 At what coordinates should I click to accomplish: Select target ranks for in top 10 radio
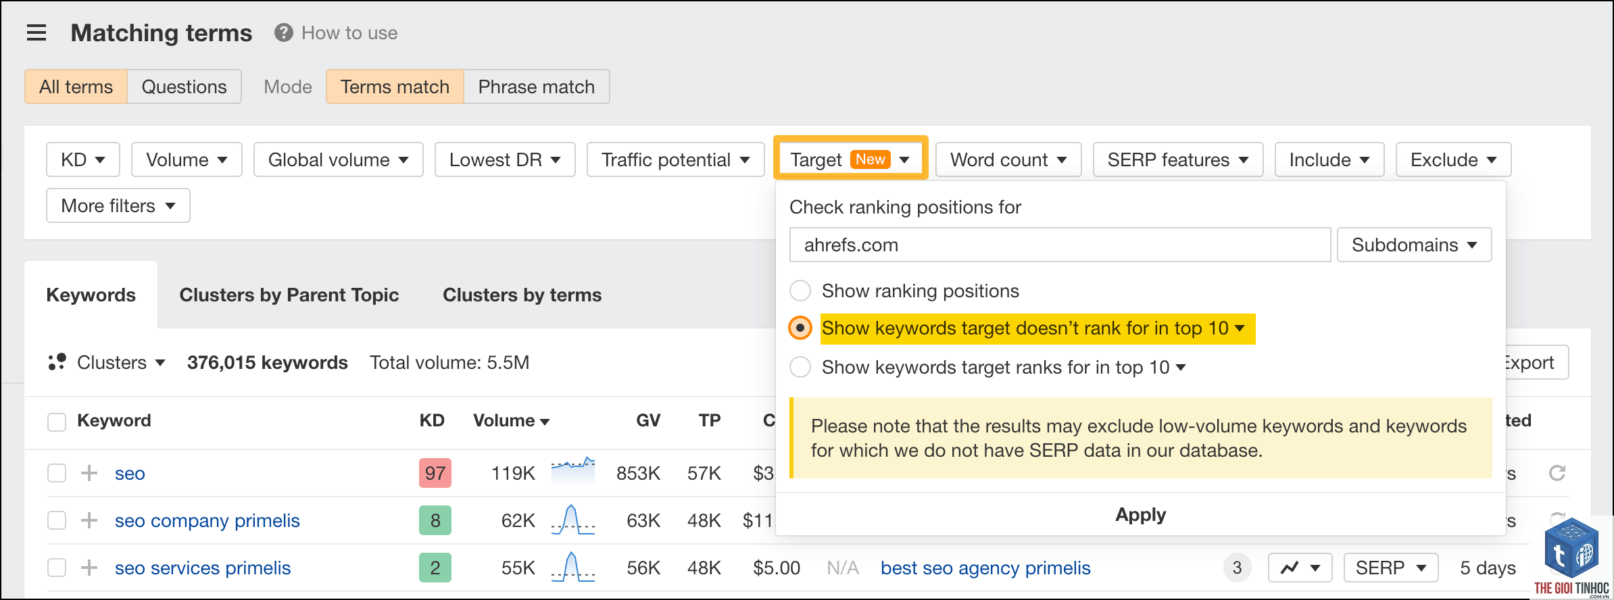[800, 367]
